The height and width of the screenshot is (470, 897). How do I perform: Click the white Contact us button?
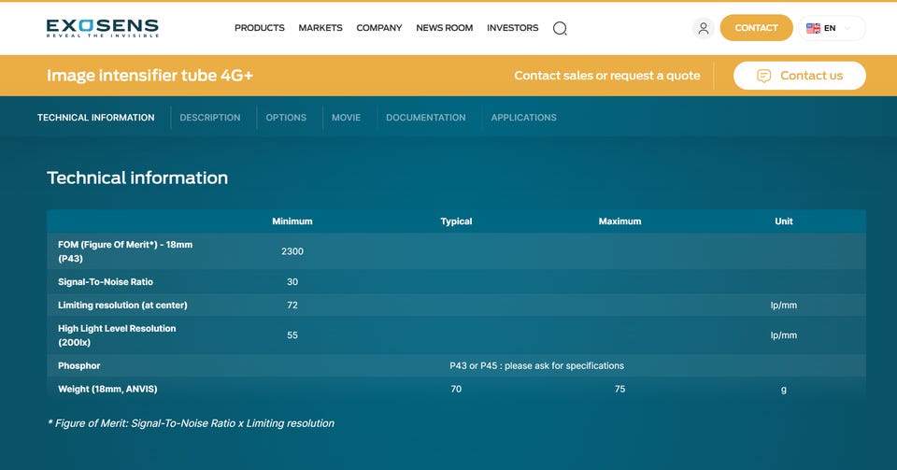[x=799, y=76]
